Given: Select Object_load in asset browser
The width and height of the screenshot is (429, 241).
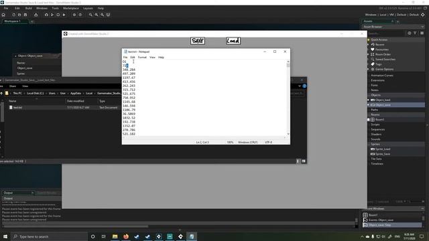Looking at the screenshot, I should [x=383, y=100].
